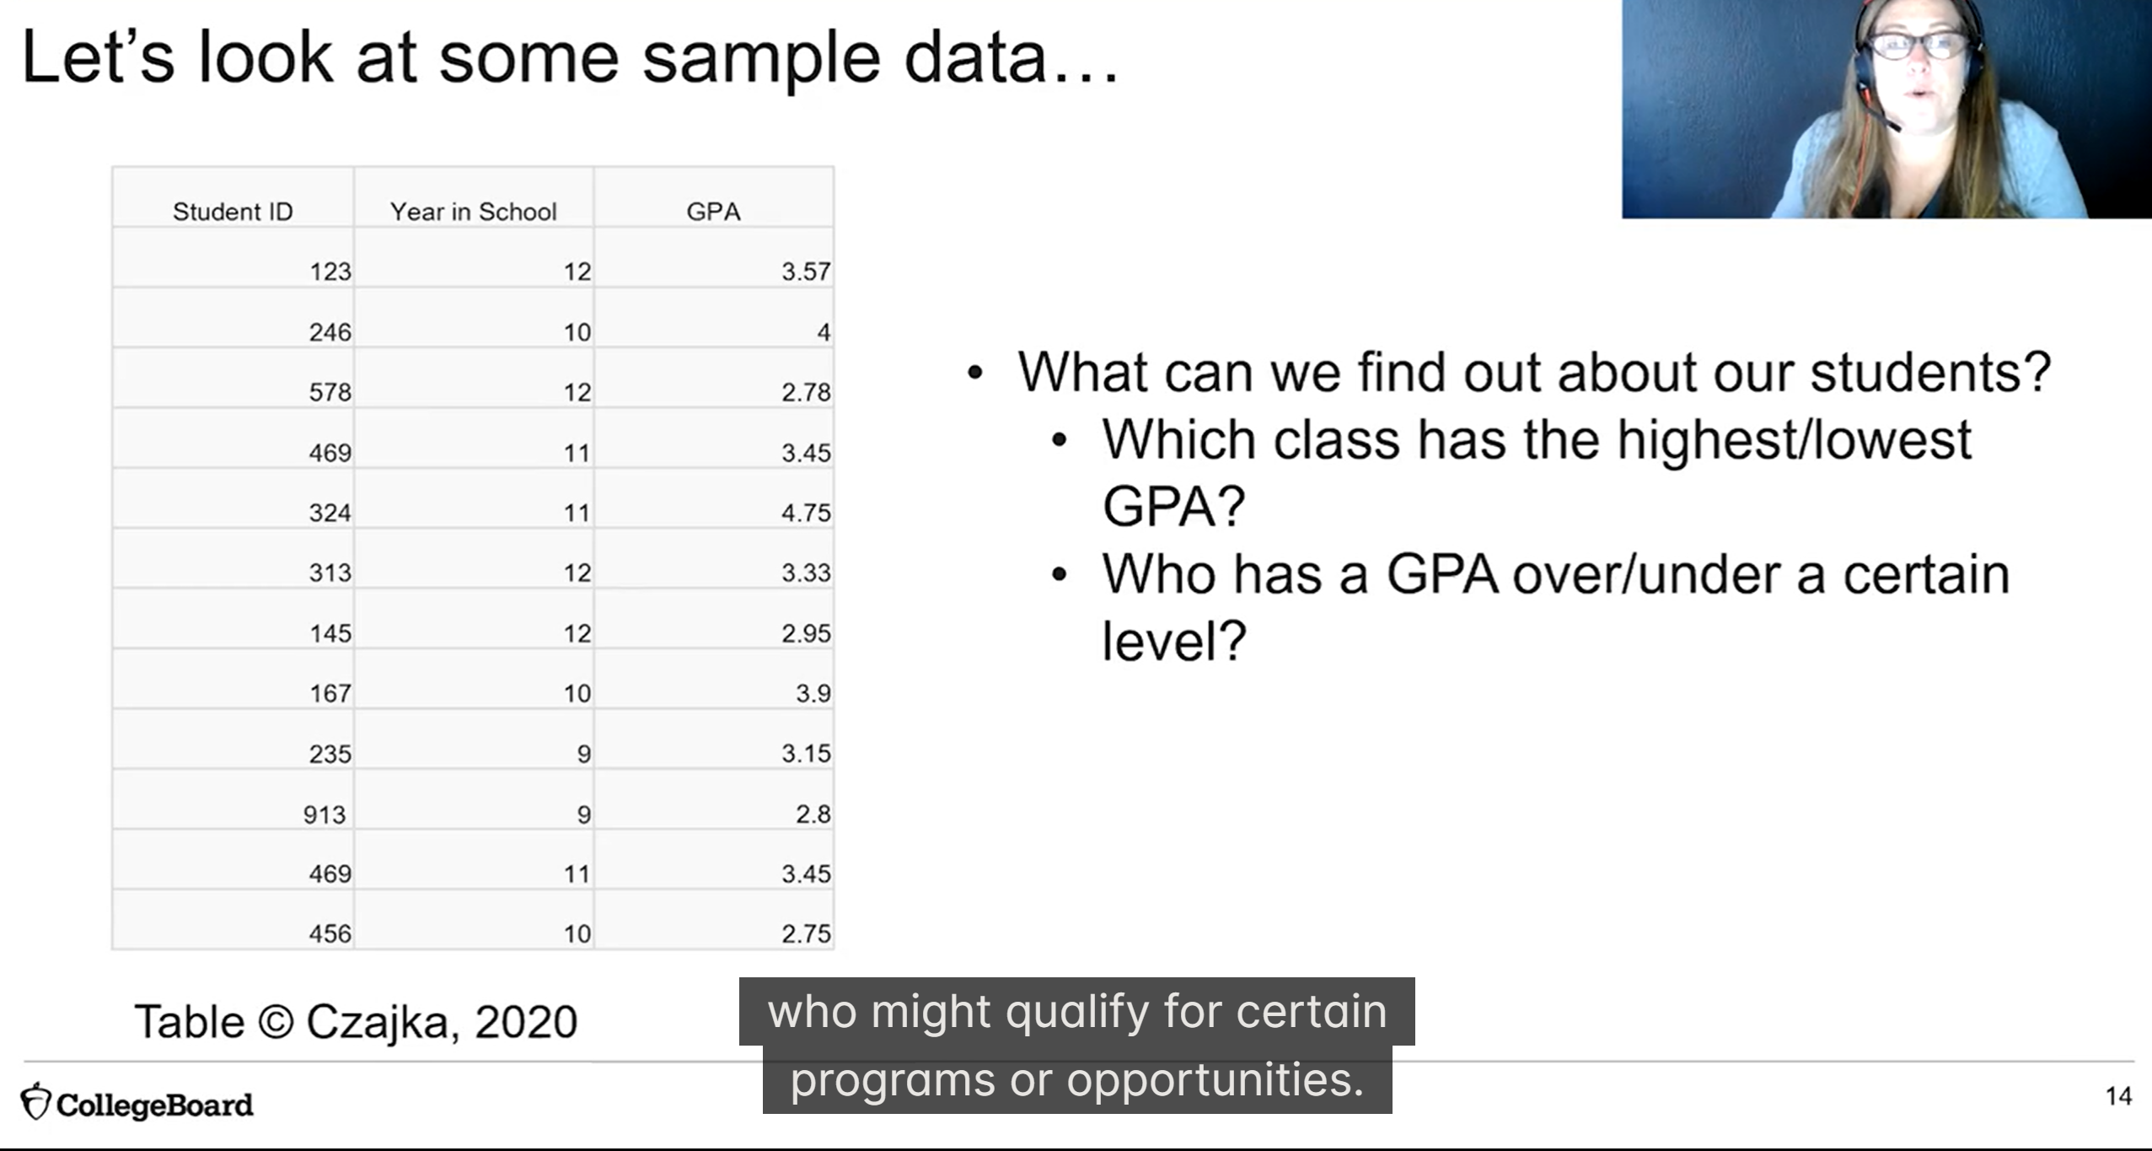Click the 'Table © Czajka, 2020' caption

click(x=357, y=1022)
